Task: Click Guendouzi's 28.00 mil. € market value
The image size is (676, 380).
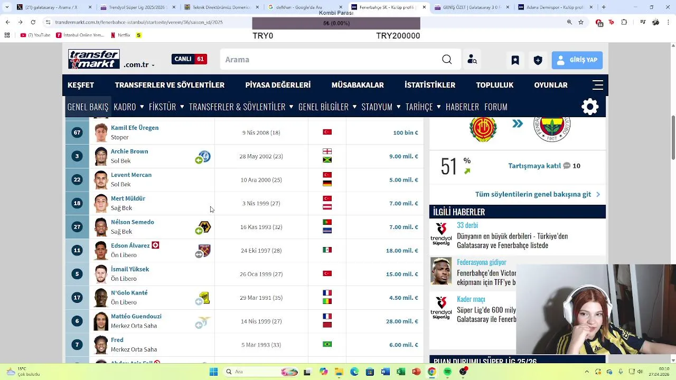Action: [402, 321]
